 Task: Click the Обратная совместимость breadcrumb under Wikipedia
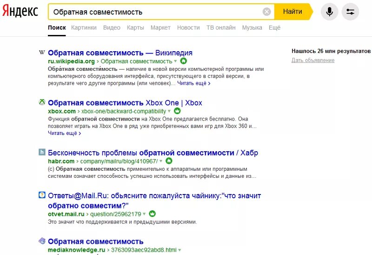point(136,61)
